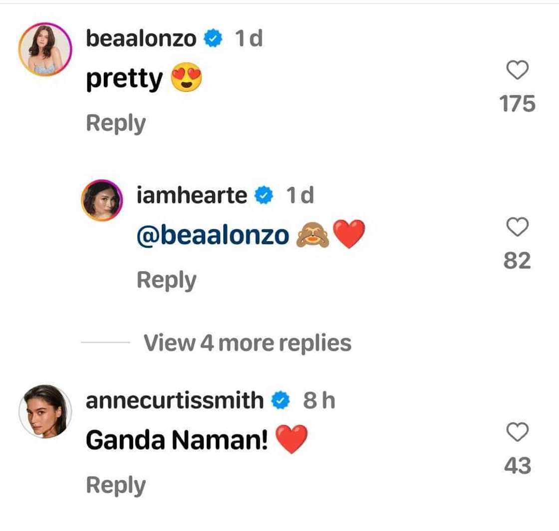
Task: Click the beaalonzo username
Action: click(x=141, y=38)
